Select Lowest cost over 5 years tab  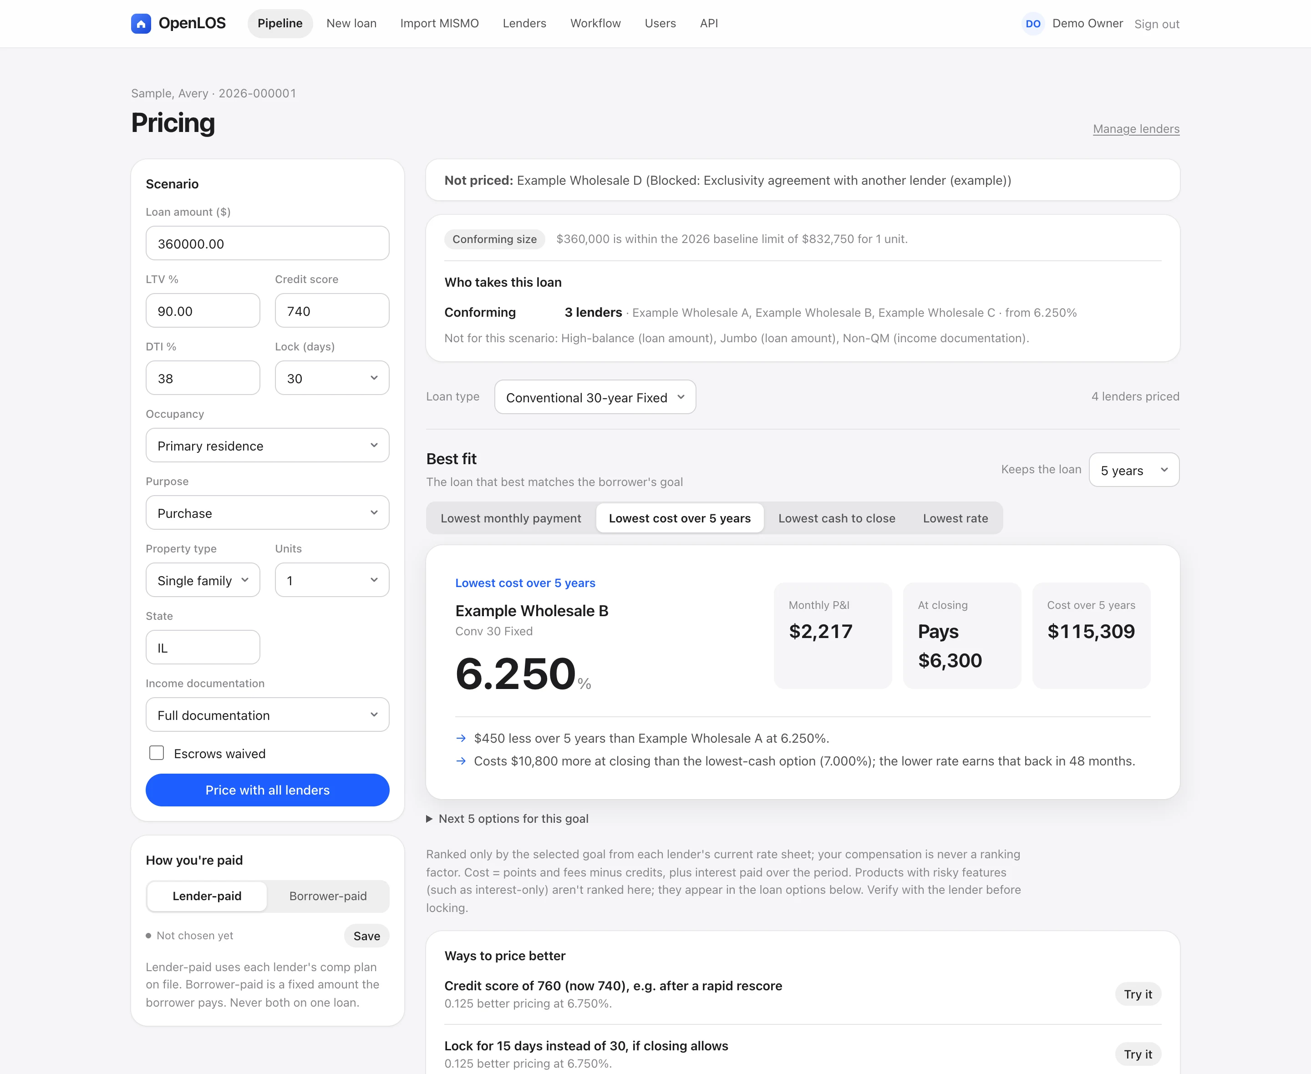point(679,518)
